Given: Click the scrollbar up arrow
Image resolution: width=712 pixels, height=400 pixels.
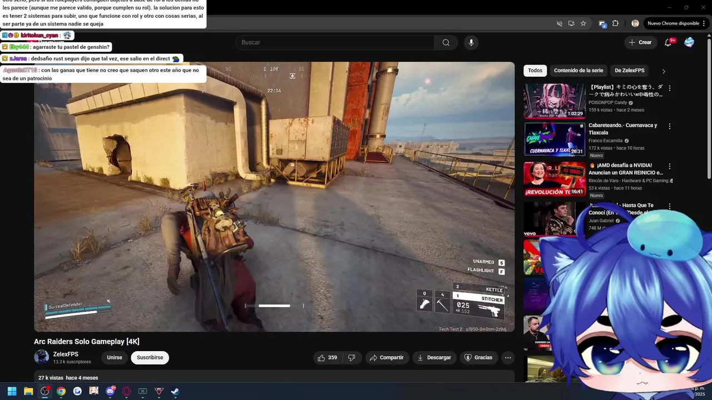Looking at the screenshot, I should tap(709, 35).
